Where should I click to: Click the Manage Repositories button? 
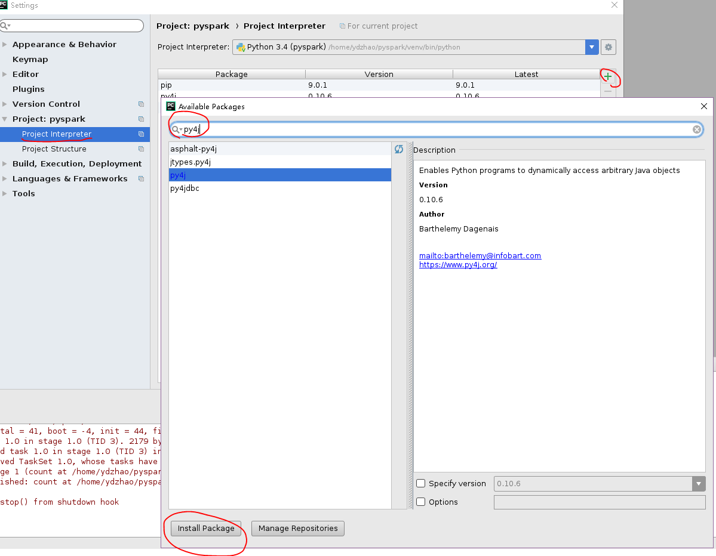(298, 528)
